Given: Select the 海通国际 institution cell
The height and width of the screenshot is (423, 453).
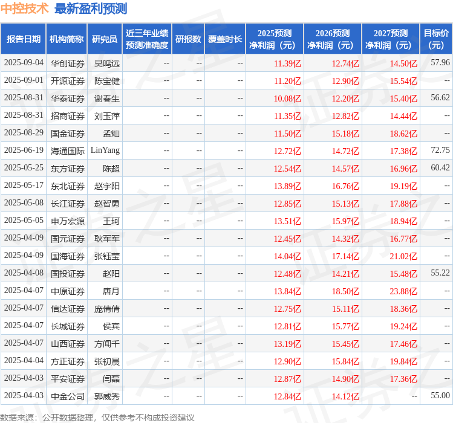Looking at the screenshot, I should (68, 151).
